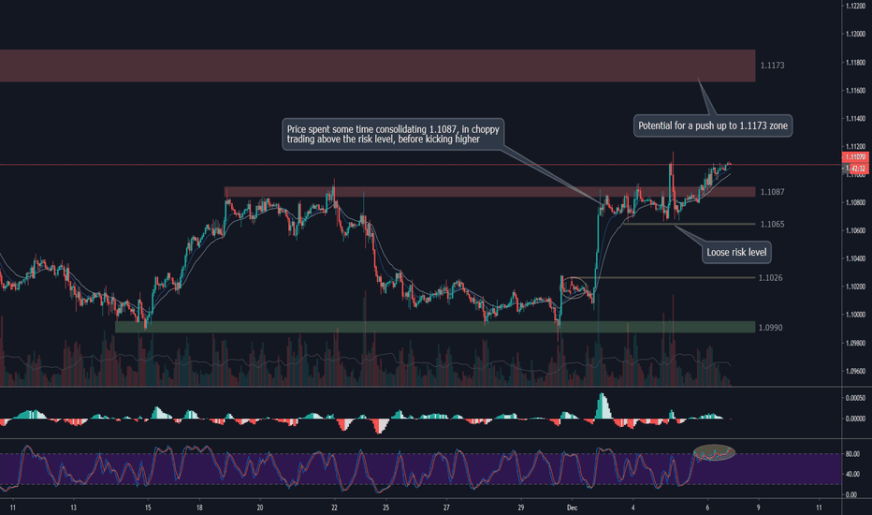This screenshot has height=515, width=872.
Task: Click the 80.00 oscillator level label
Action: click(852, 454)
